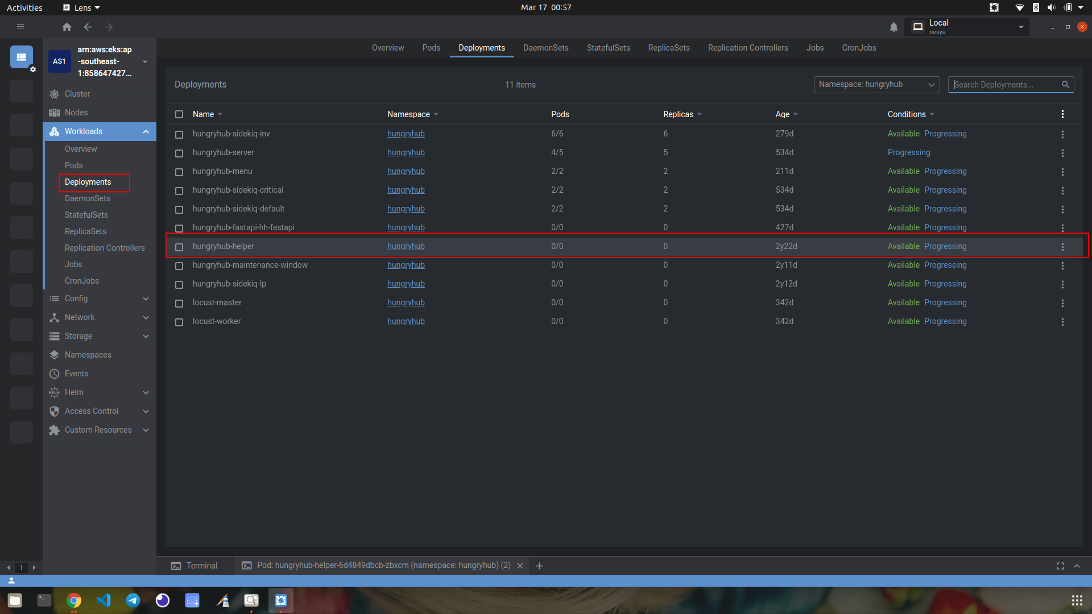The width and height of the screenshot is (1092, 614).
Task: Open a new terminal tab with plus icon
Action: (539, 566)
